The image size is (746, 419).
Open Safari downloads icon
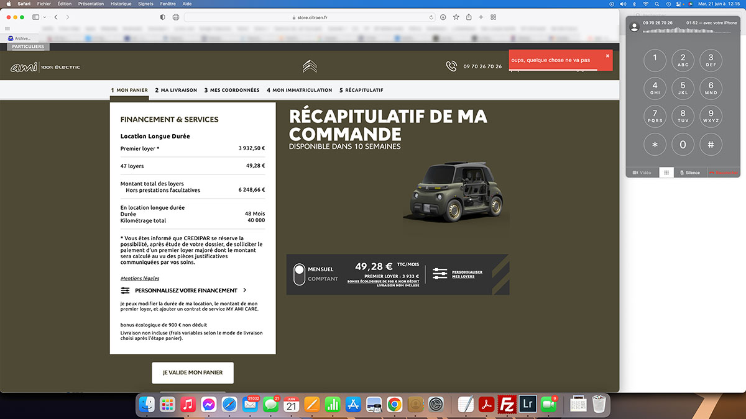pos(444,17)
